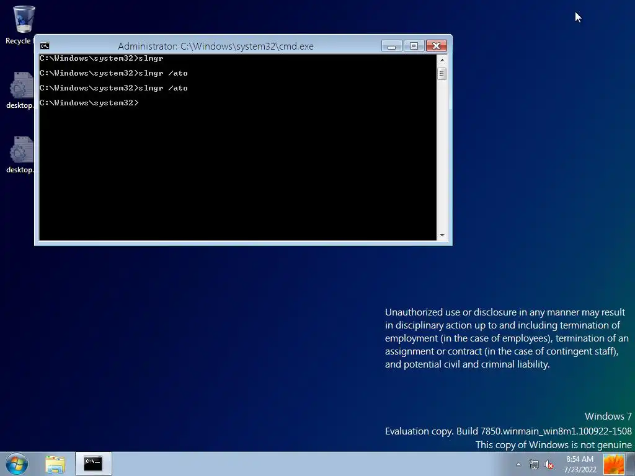The image size is (635, 476).
Task: Open the network status tray icon
Action: point(534,464)
